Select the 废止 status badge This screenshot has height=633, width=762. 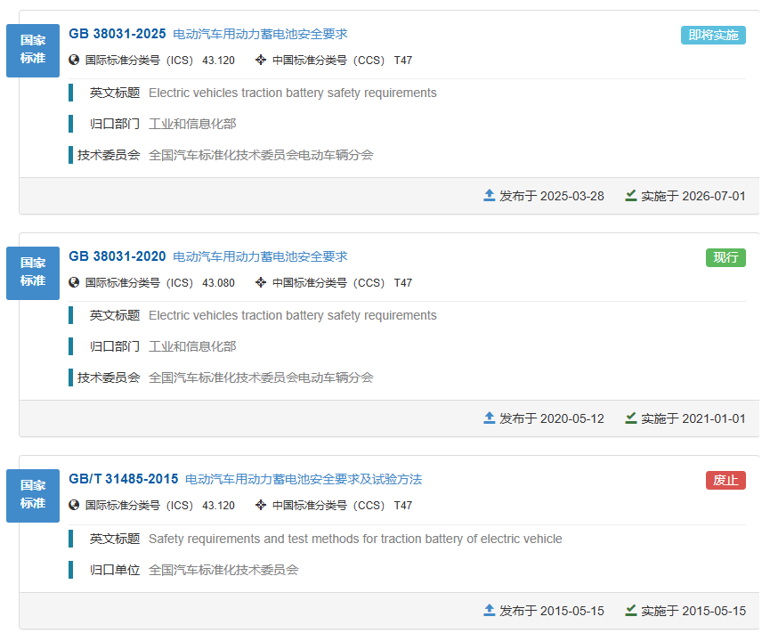click(726, 480)
